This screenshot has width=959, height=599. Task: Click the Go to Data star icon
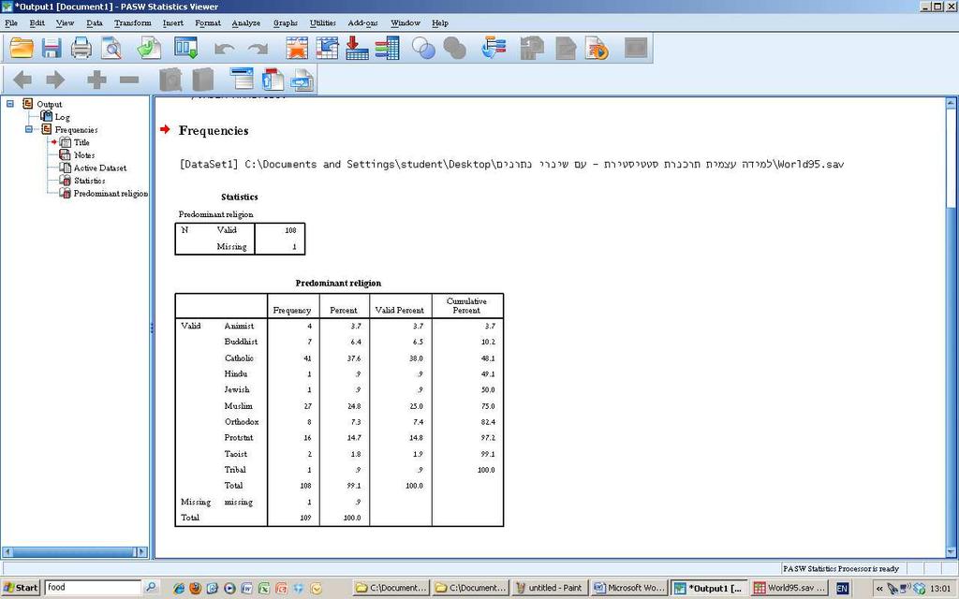coord(297,49)
